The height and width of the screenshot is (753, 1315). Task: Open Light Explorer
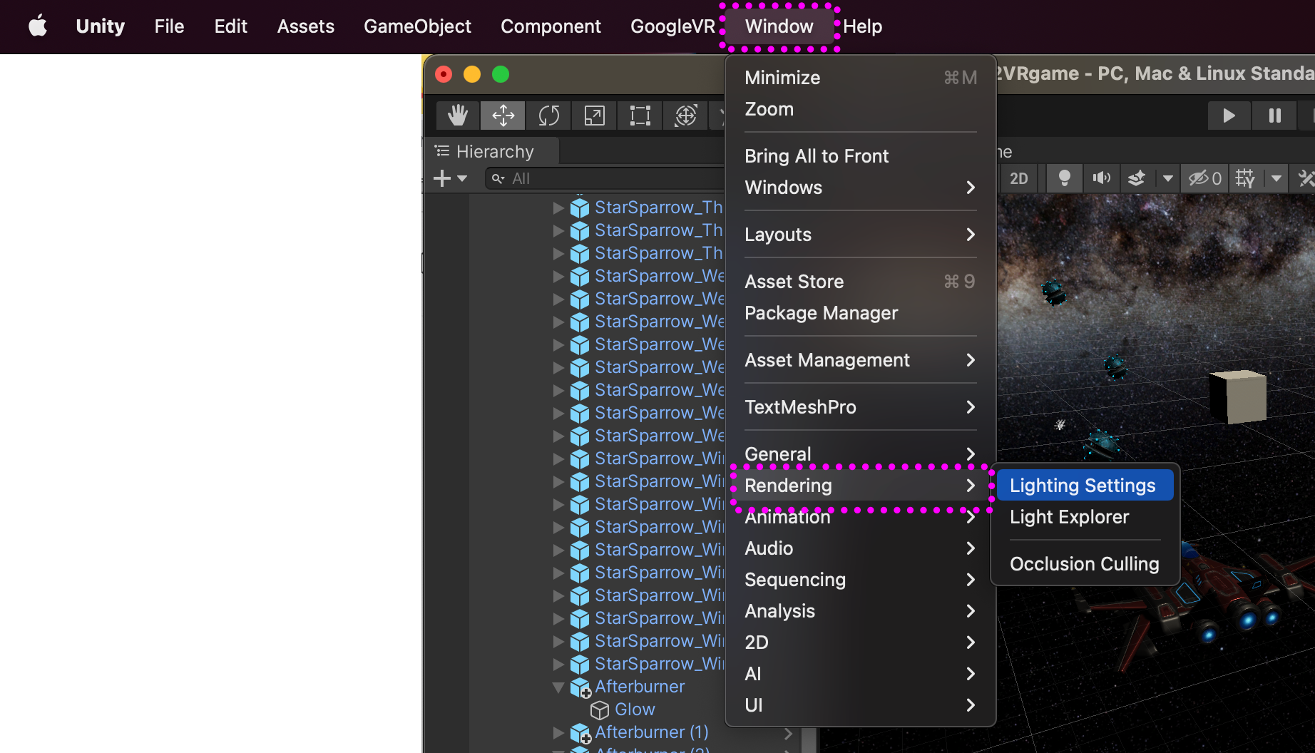pyautogui.click(x=1085, y=517)
